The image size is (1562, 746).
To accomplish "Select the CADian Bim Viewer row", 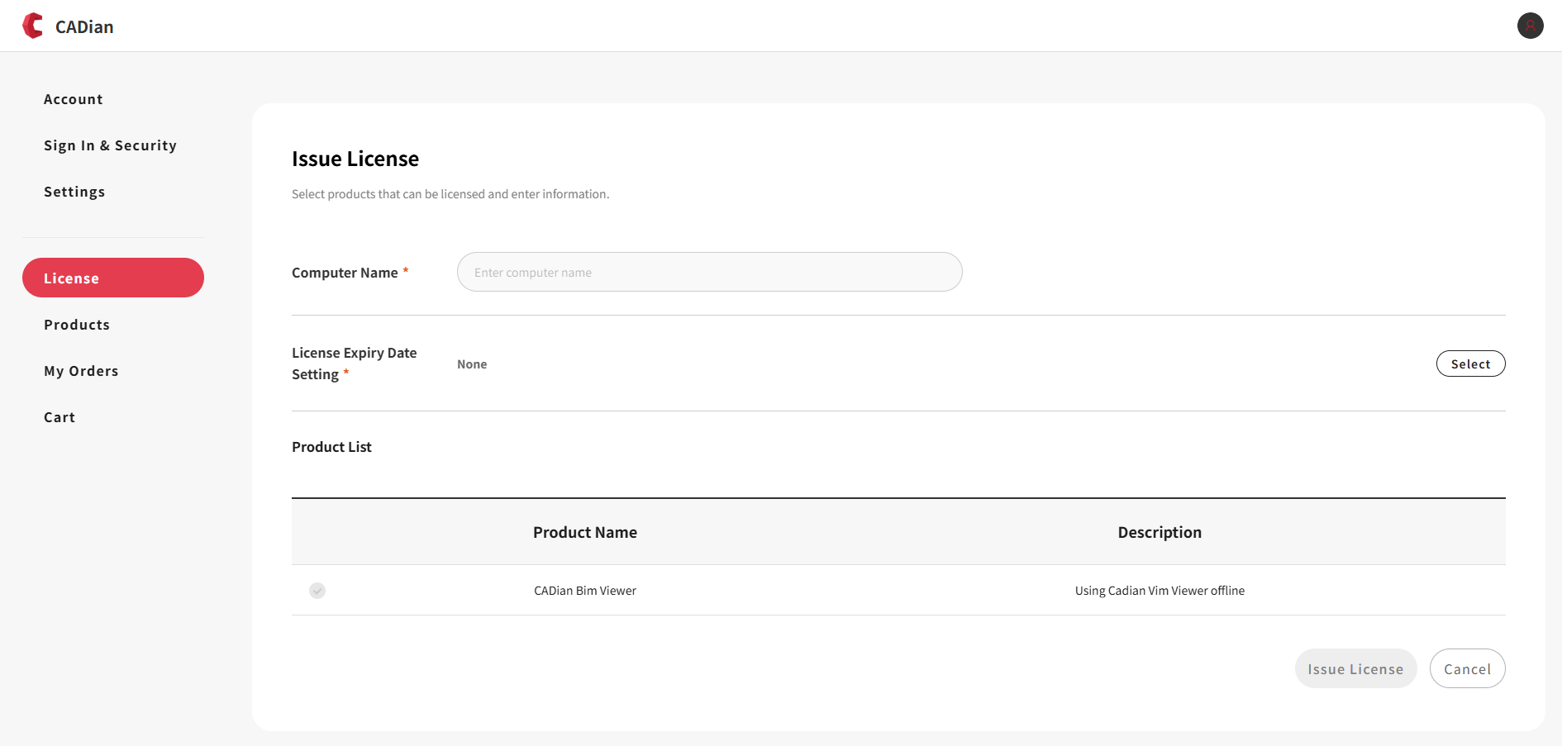I will tap(585, 591).
